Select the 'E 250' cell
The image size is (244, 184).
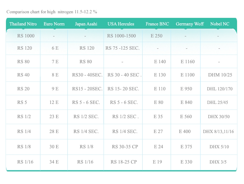click(x=157, y=36)
